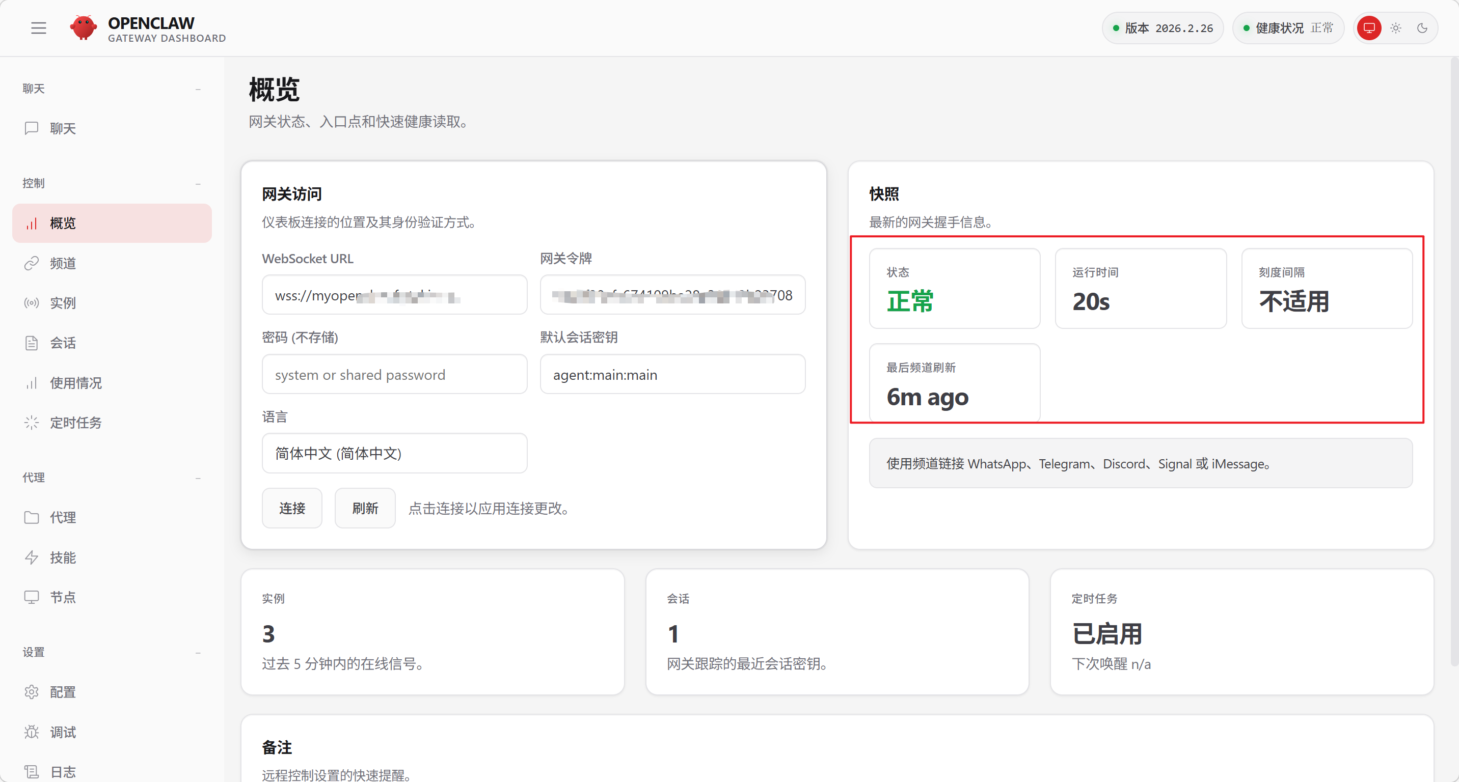Open 调试 via its bug icon
The image size is (1459, 782).
(32, 732)
